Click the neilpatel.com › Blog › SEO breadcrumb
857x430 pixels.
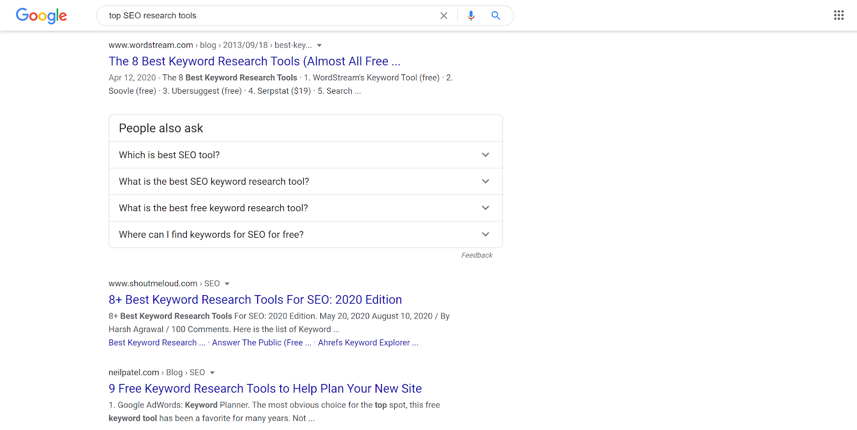coord(156,372)
